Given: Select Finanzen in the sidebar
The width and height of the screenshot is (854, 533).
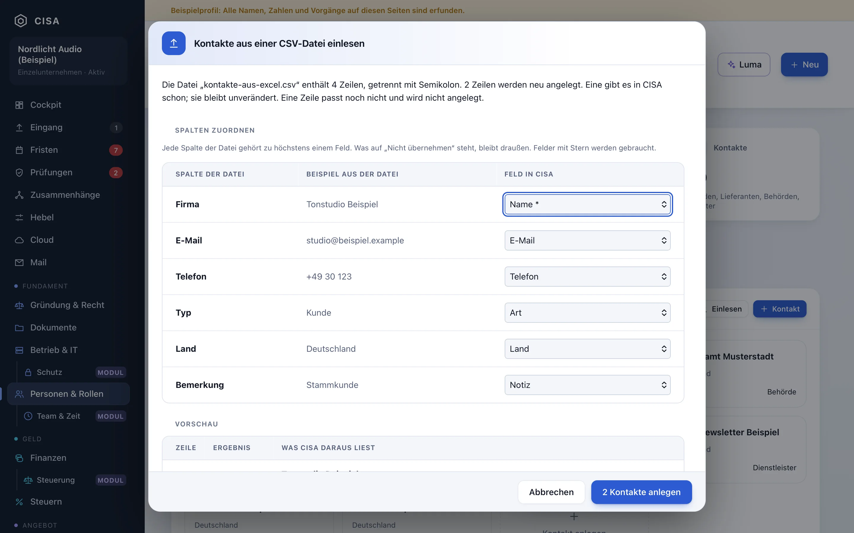Looking at the screenshot, I should coord(68,458).
